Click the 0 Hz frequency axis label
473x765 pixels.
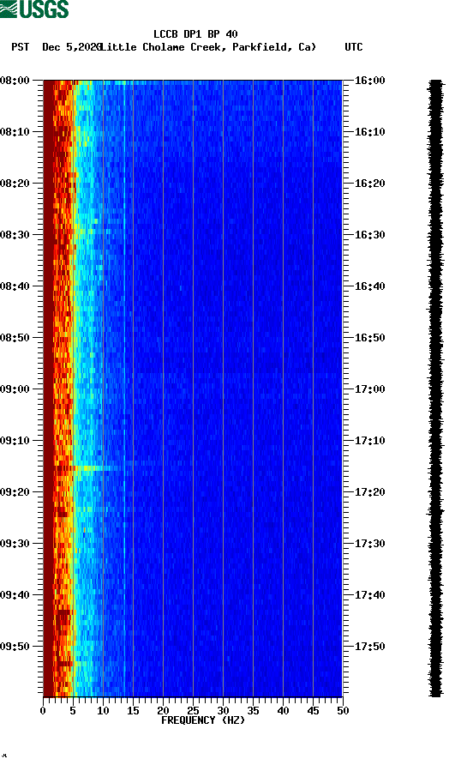(43, 711)
